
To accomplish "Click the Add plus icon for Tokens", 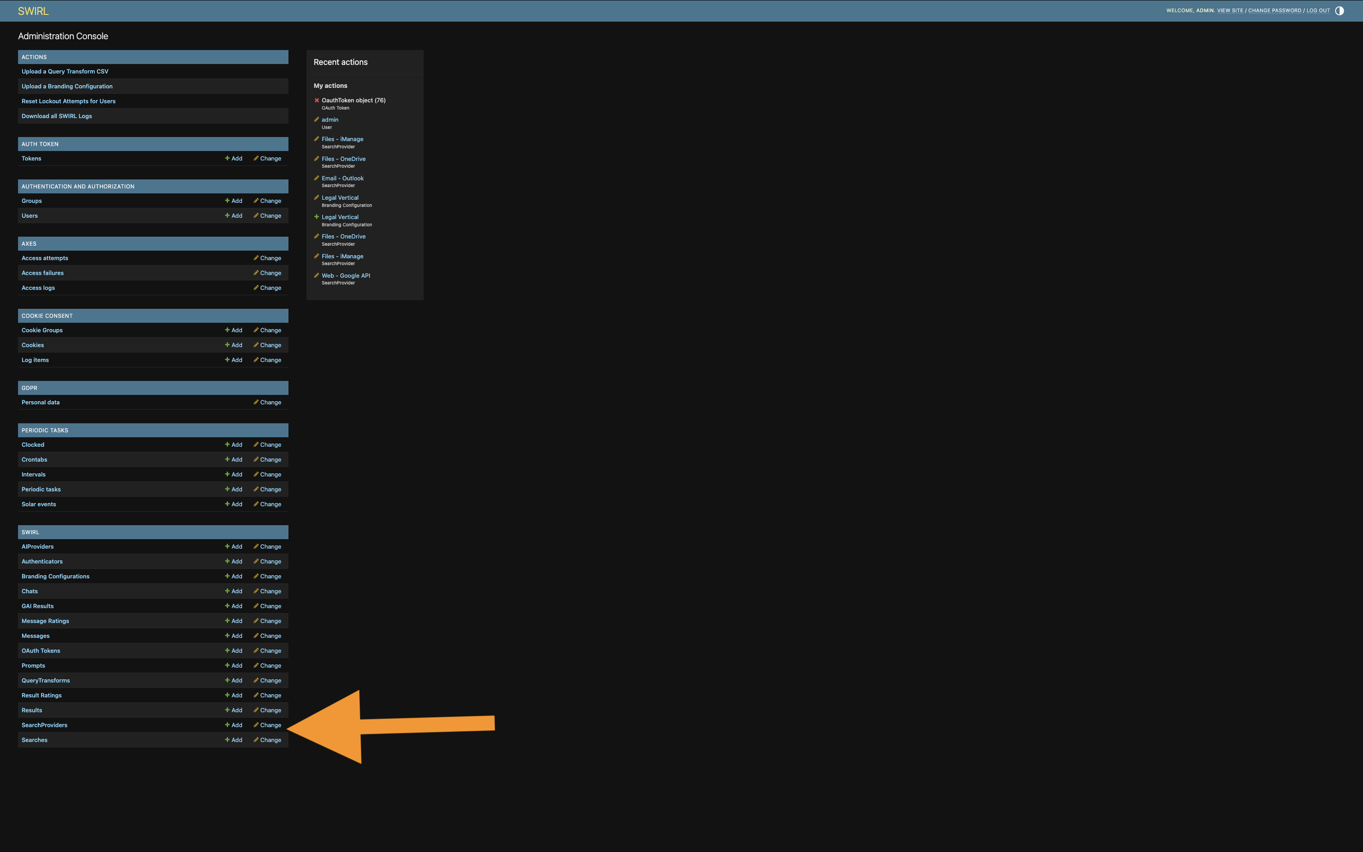I will pyautogui.click(x=228, y=158).
